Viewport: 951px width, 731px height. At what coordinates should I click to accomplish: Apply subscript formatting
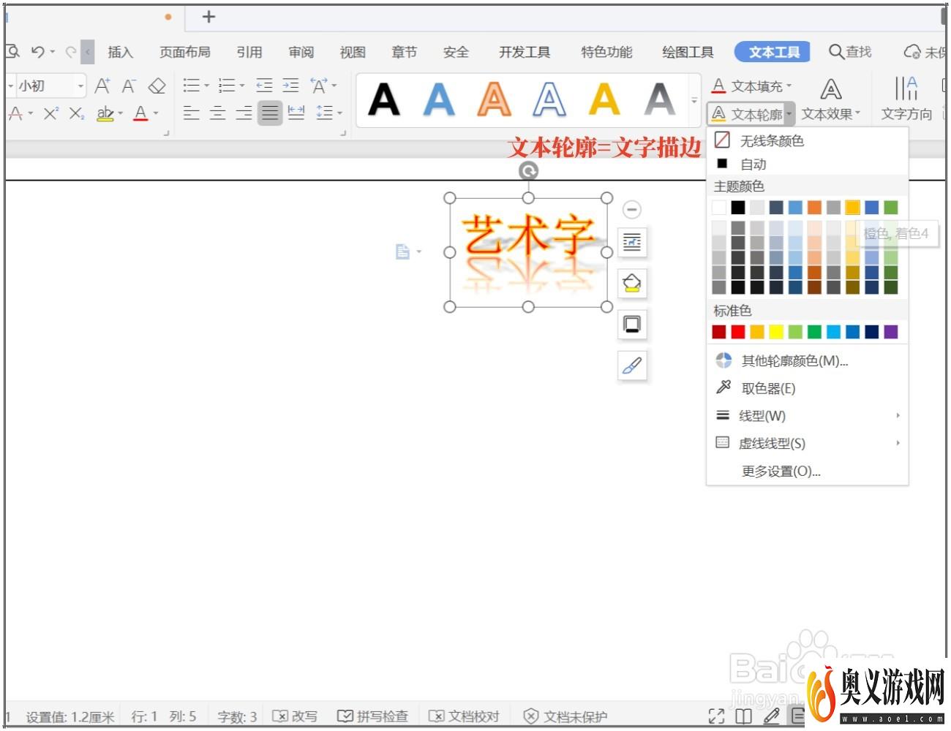coord(76,113)
